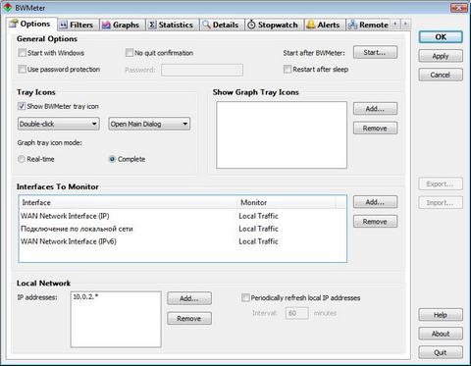
Task: Click Remove in Show Graph Tray Icons
Action: tap(375, 129)
